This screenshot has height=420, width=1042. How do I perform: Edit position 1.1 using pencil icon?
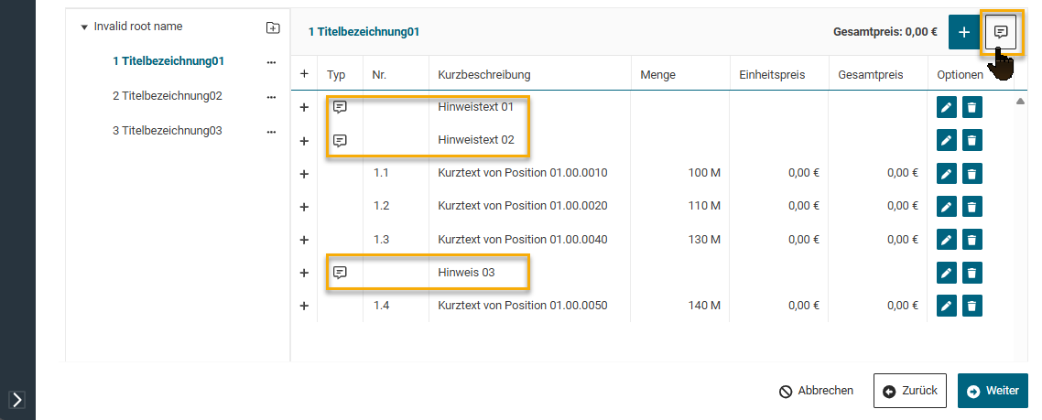coord(947,174)
